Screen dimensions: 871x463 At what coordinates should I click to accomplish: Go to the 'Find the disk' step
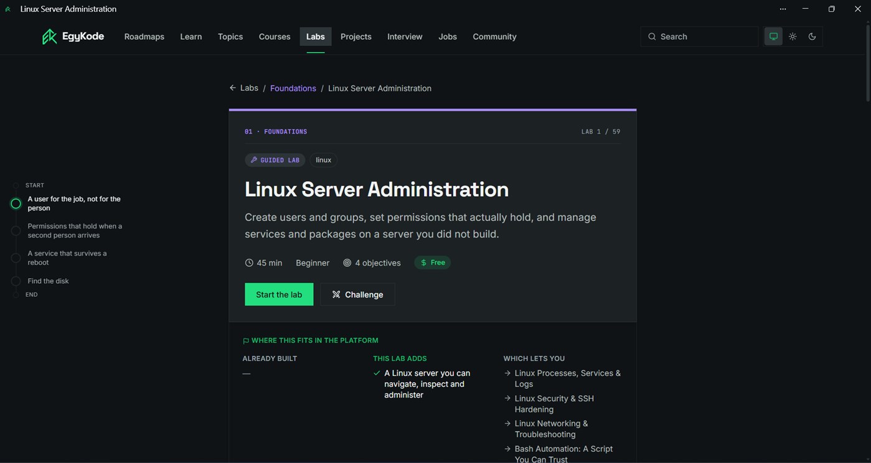pyautogui.click(x=48, y=281)
